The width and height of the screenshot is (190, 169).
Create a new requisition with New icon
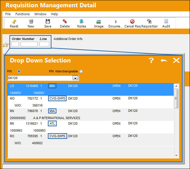[x=31, y=24]
